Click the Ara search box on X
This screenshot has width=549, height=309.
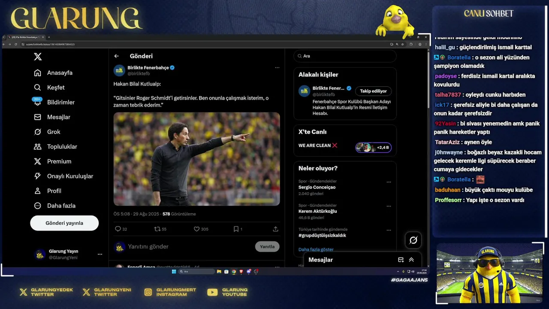click(x=345, y=56)
